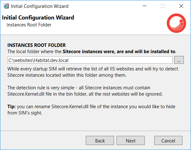Close the Initial Configuration Wizard window
Image resolution: width=191 pixels, height=150 pixels.
(x=181, y=6)
